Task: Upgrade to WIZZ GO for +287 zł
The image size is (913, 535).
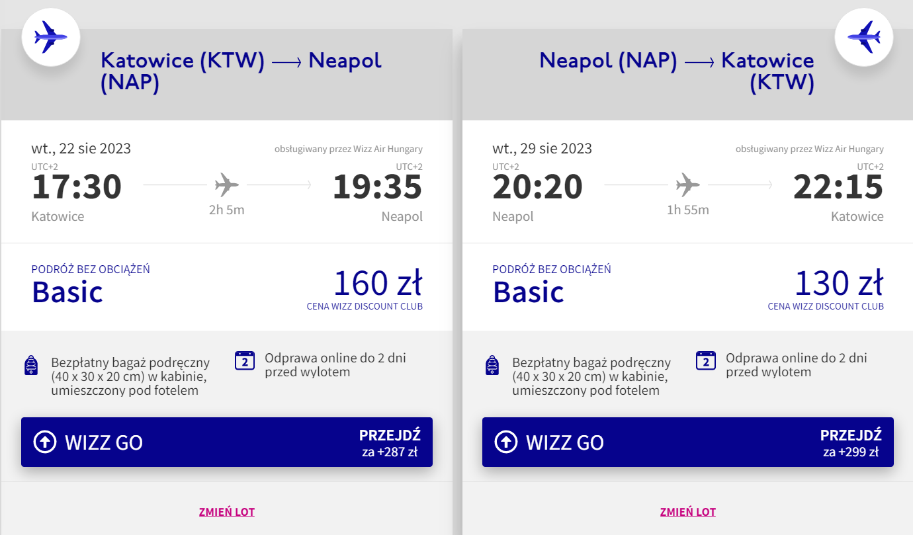Action: [x=227, y=442]
